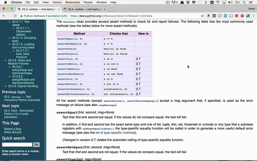Image resolution: width=257 pixels, height=161 pixels.
Task: Open the Help menu
Action: click(x=113, y=2)
